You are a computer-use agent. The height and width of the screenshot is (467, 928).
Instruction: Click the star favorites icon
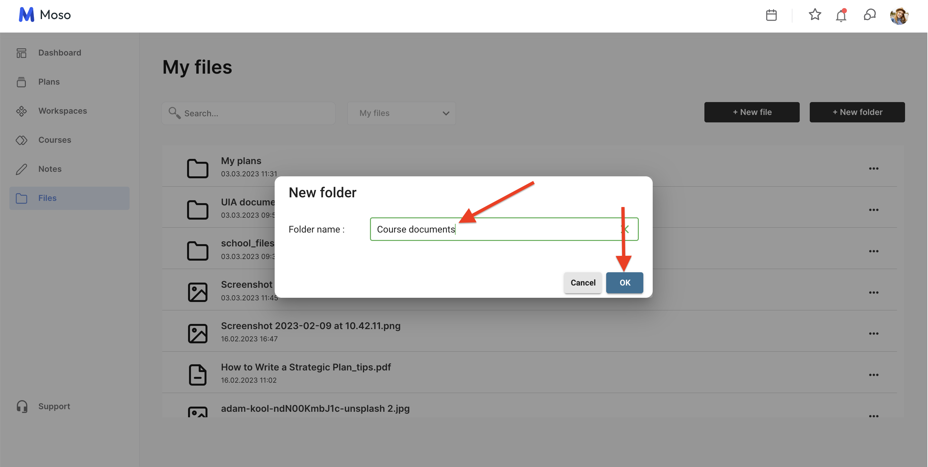point(815,15)
